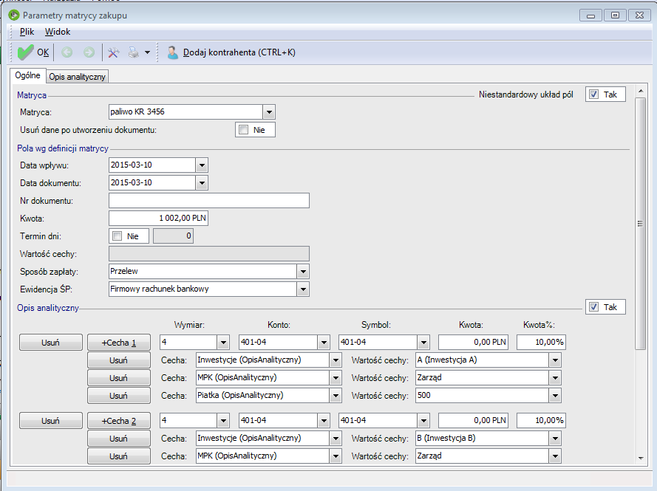Expand the first row Wymiar dropdown
This screenshot has width=657, height=491.
(223, 342)
